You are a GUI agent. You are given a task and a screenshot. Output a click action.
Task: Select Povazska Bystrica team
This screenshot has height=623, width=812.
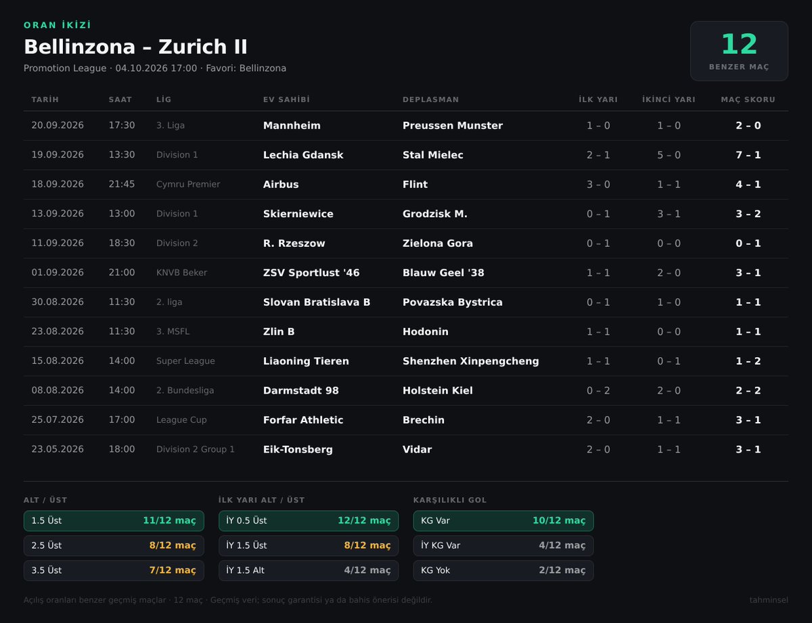point(453,302)
